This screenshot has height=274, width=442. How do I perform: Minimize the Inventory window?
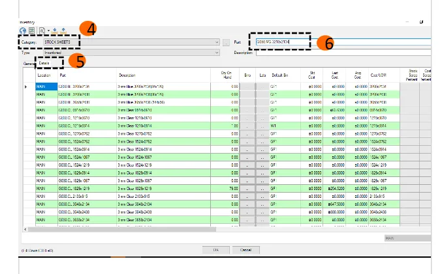(407, 22)
